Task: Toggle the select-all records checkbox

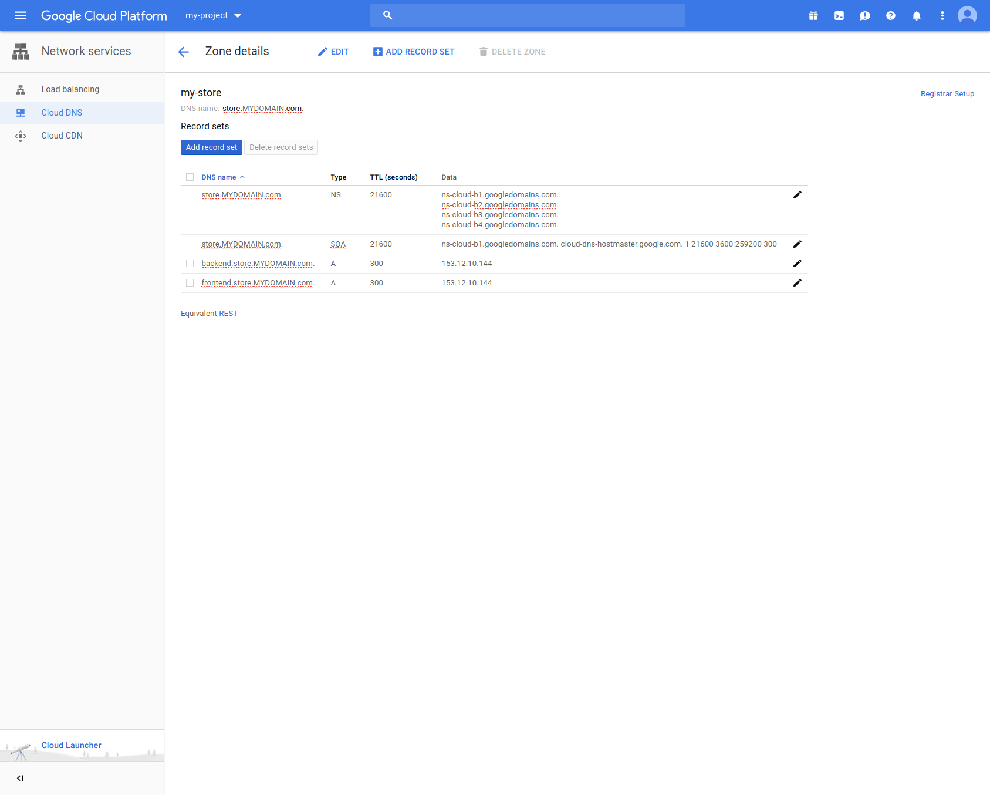Action: click(x=190, y=177)
